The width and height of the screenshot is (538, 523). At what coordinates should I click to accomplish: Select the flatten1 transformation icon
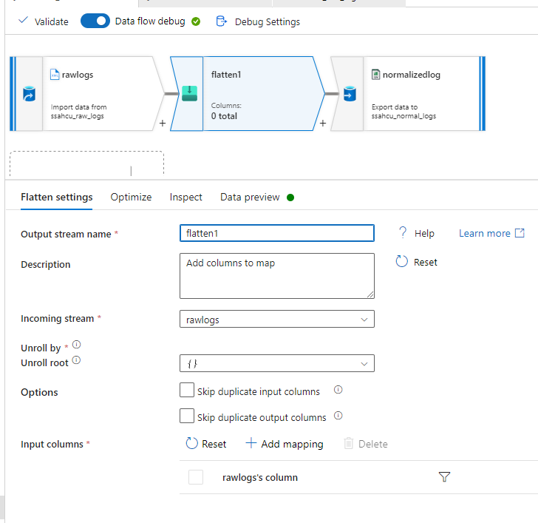pos(189,93)
